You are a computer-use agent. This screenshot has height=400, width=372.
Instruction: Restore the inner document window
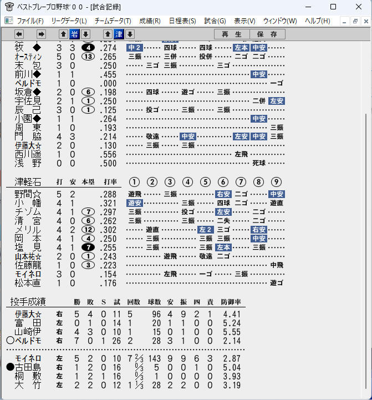(355, 22)
